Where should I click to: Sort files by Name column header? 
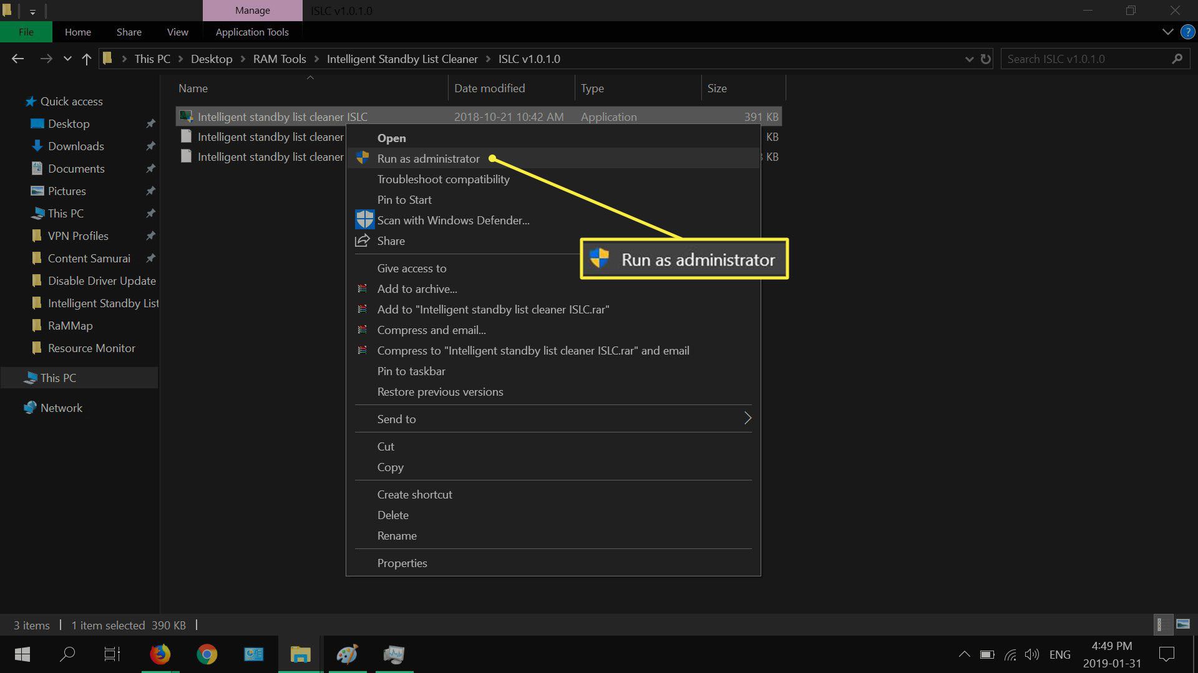tap(311, 88)
